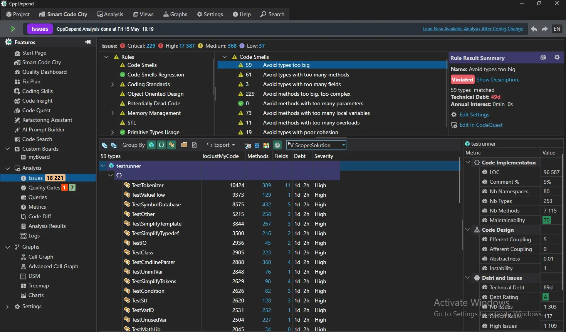This screenshot has width=566, height=332.
Task: Click the green Run analysis play icon
Action: pyautogui.click(x=13, y=29)
